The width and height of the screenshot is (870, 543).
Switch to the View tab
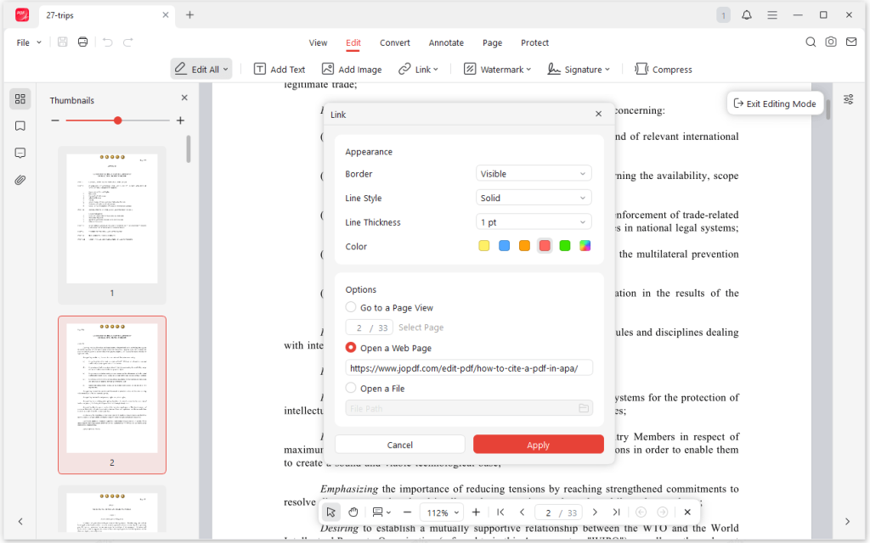tap(318, 42)
